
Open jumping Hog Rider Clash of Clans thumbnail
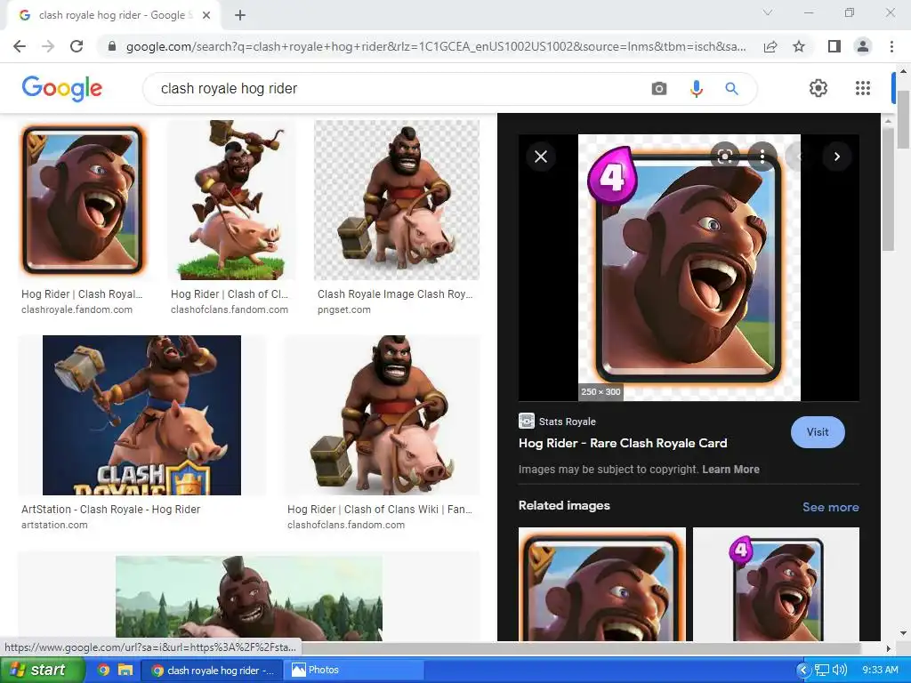(232, 200)
